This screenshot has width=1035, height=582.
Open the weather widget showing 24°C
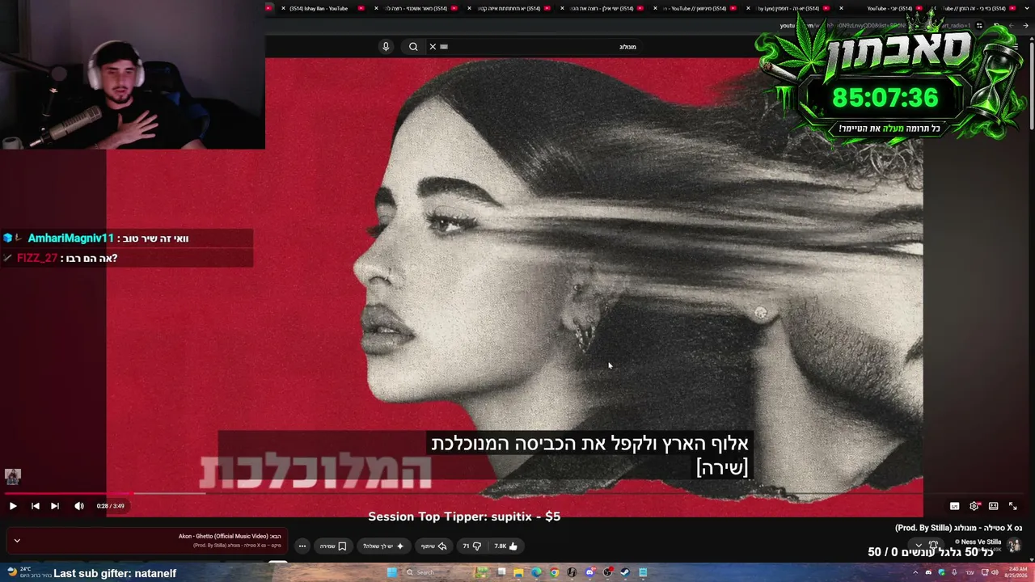coord(28,572)
